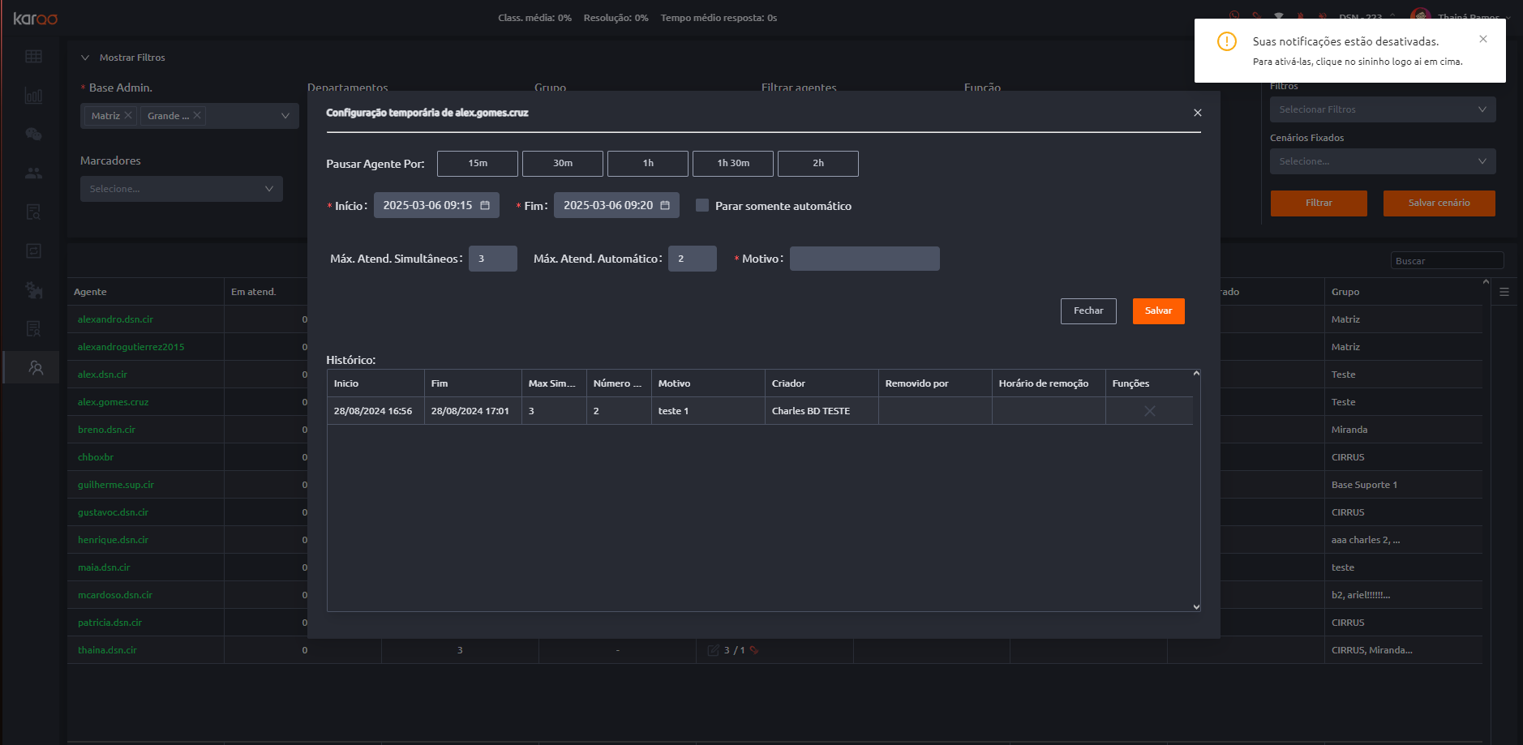Click the Salvar button
This screenshot has width=1523, height=745.
[1158, 311]
